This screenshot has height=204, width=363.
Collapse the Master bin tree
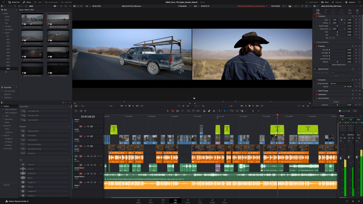pyautogui.click(x=2, y=14)
